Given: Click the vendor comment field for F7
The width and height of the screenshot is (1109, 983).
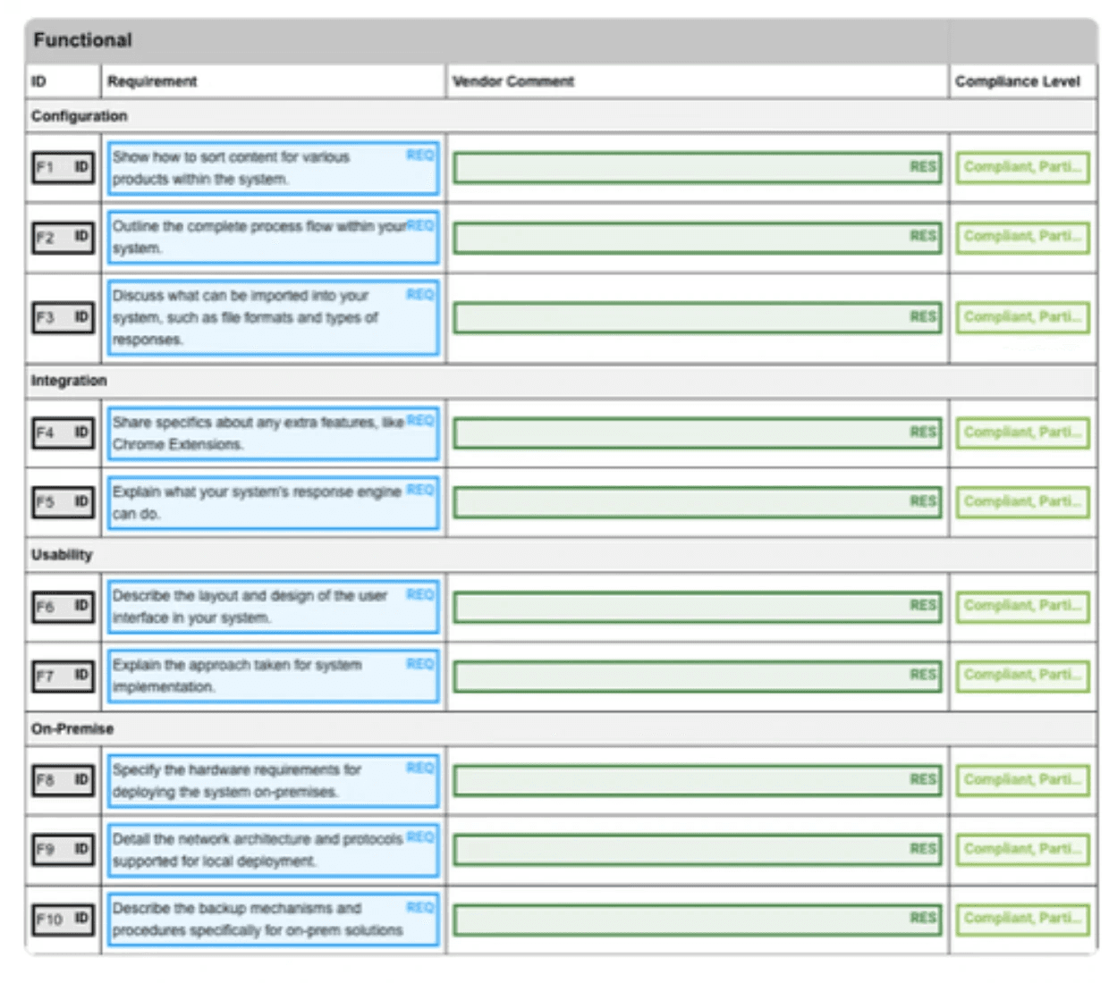Looking at the screenshot, I should (696, 676).
